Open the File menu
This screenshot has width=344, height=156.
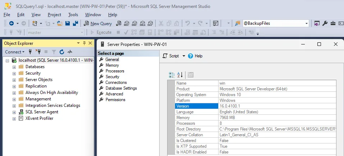7,15
